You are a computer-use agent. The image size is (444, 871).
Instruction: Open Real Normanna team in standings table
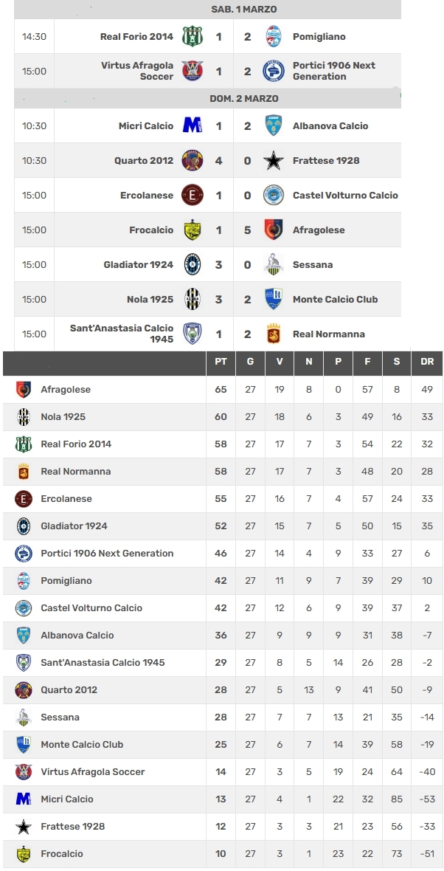coord(75,471)
